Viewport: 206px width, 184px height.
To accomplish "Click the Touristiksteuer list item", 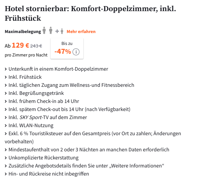I will pos(93,138).
